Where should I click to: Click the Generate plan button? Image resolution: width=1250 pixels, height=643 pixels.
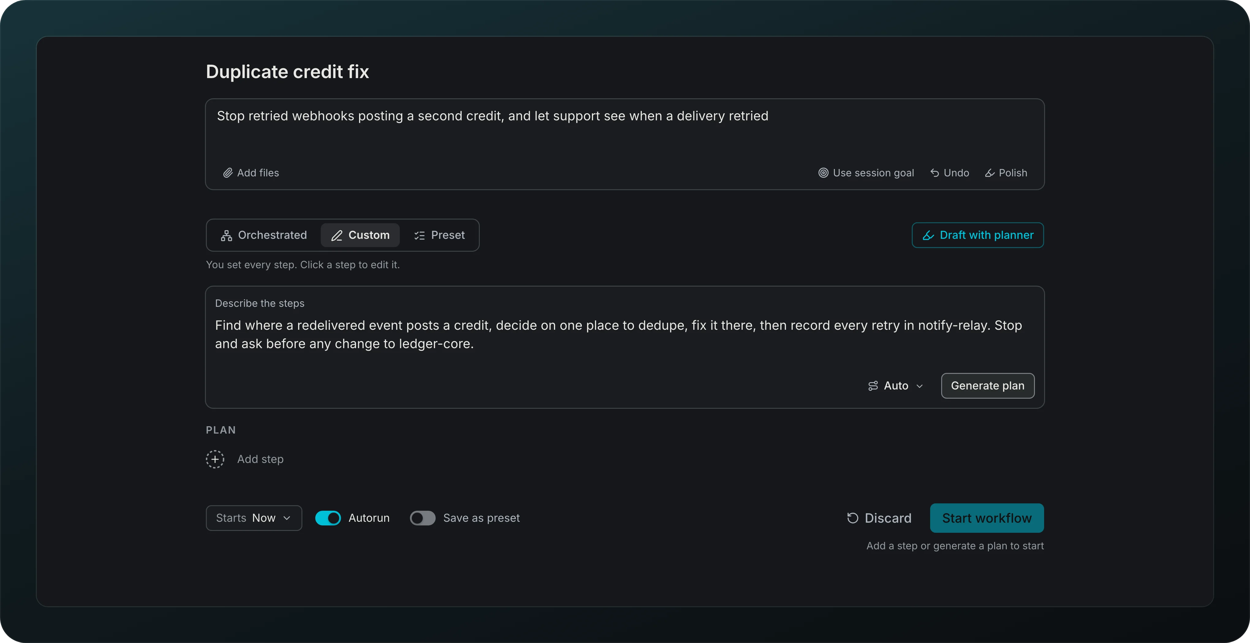987,386
